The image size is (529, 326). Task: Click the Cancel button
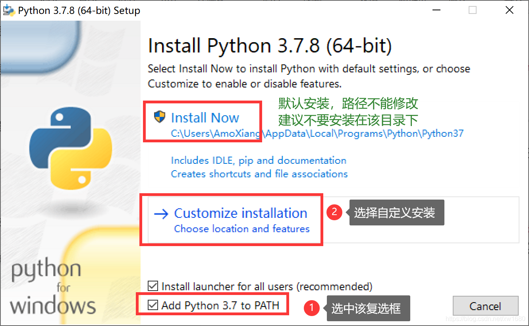(x=485, y=306)
